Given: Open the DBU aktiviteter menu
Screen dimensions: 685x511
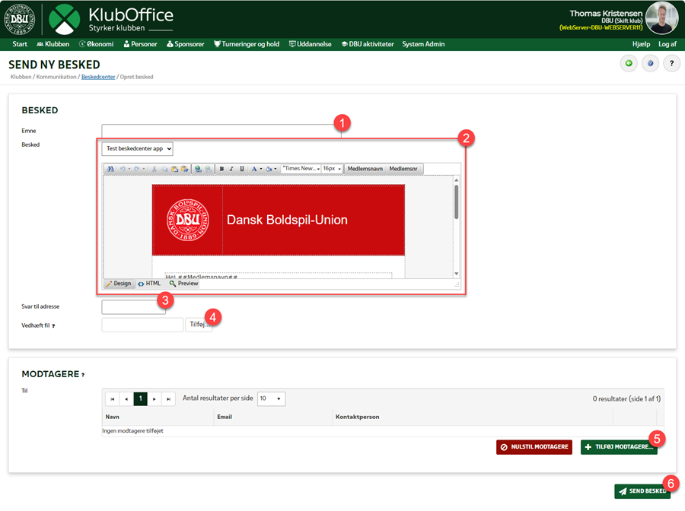Looking at the screenshot, I should point(368,44).
